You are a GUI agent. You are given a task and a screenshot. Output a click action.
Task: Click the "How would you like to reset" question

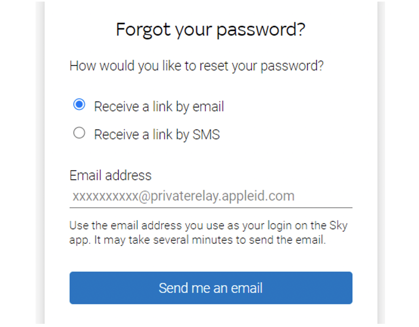(196, 66)
